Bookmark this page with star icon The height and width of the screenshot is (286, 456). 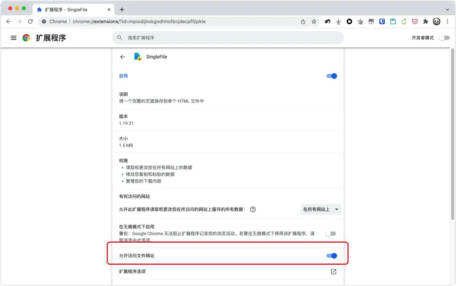tap(314, 22)
